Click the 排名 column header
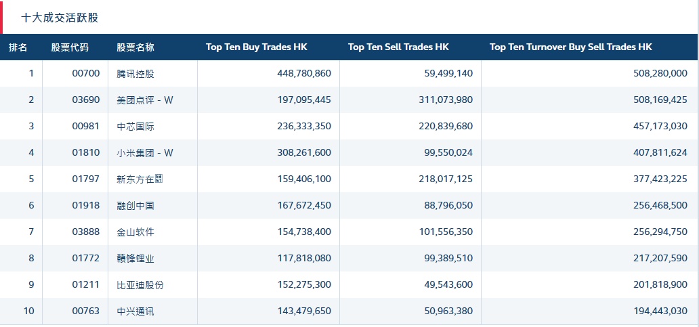699x327 pixels. coord(18,47)
